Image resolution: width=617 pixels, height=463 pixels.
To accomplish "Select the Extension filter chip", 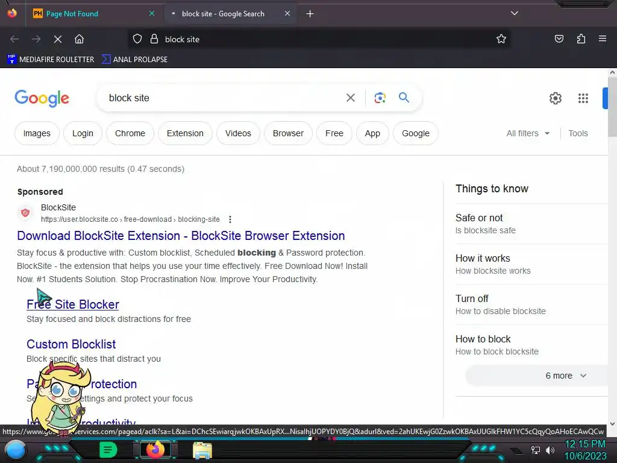I will click(x=186, y=133).
